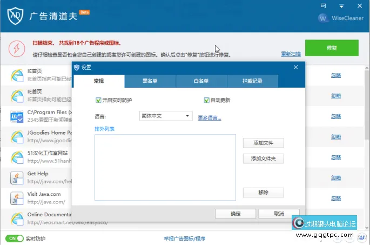
Task: Click the Visit Java.com Java icon
Action: pyautogui.click(x=17, y=198)
